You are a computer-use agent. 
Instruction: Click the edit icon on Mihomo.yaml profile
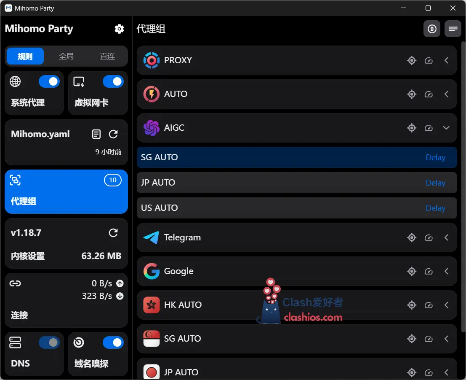click(96, 134)
